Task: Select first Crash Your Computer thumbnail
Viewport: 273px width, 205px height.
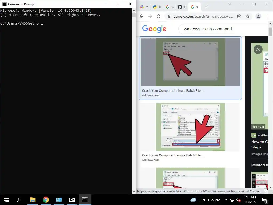Action: click(190, 62)
